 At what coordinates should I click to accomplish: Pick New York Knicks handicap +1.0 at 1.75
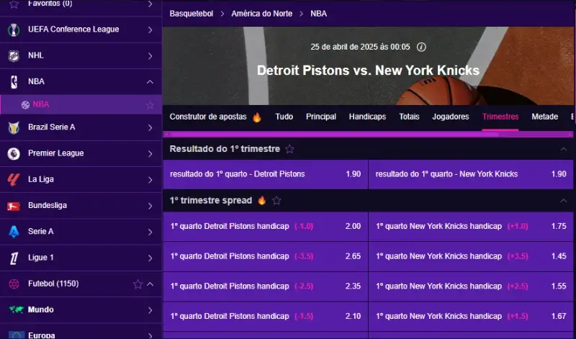[x=471, y=226]
